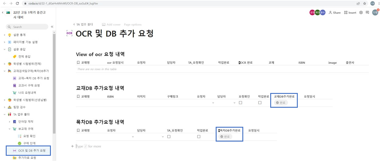382x163 pixels.
Task: Open the doc settings gear icon
Action: click(361, 13)
